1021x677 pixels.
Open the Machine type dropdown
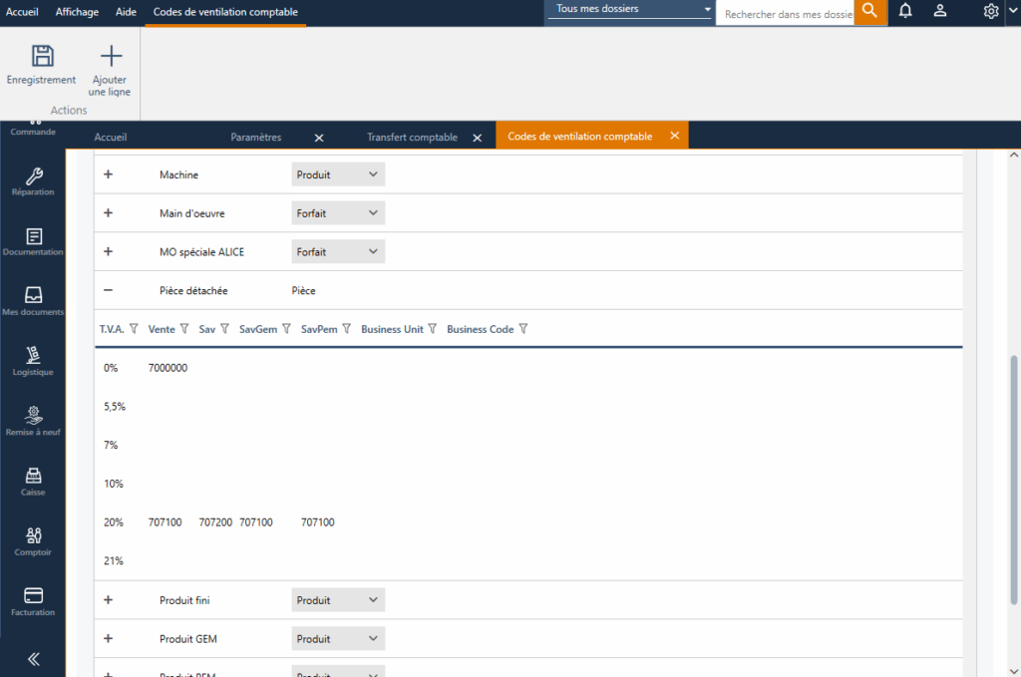pos(339,174)
